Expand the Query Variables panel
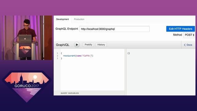The width and height of the screenshot is (197, 111). coord(70,93)
